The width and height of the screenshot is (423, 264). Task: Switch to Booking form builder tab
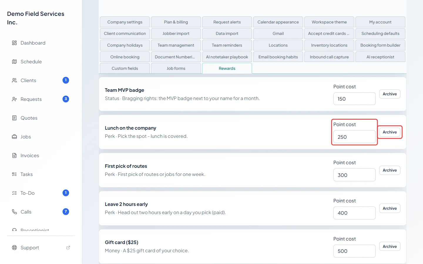point(380,45)
